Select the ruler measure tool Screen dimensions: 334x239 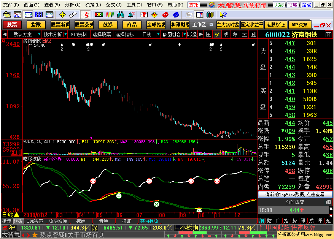tap(73, 15)
